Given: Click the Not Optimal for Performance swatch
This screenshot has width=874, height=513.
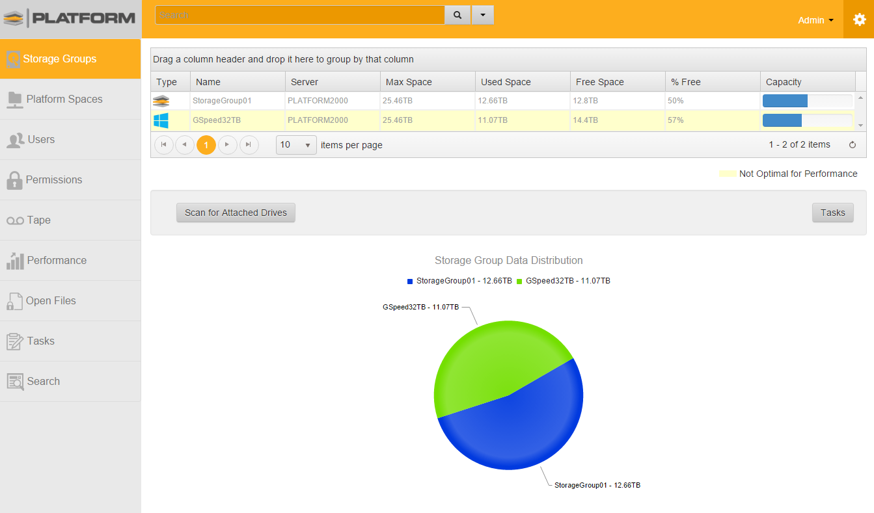Looking at the screenshot, I should click(x=728, y=174).
